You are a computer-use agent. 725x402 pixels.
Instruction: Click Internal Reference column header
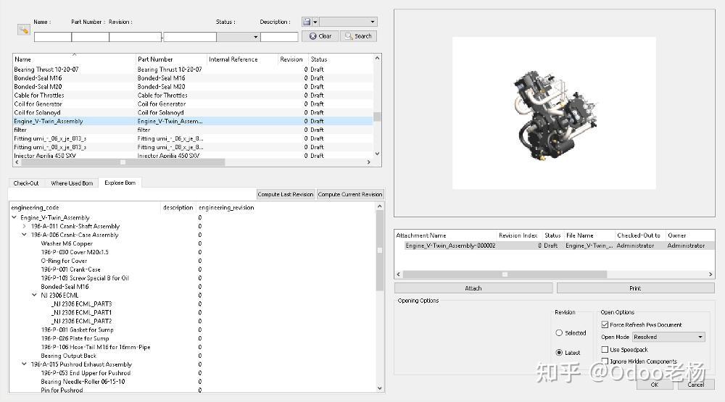tap(242, 59)
